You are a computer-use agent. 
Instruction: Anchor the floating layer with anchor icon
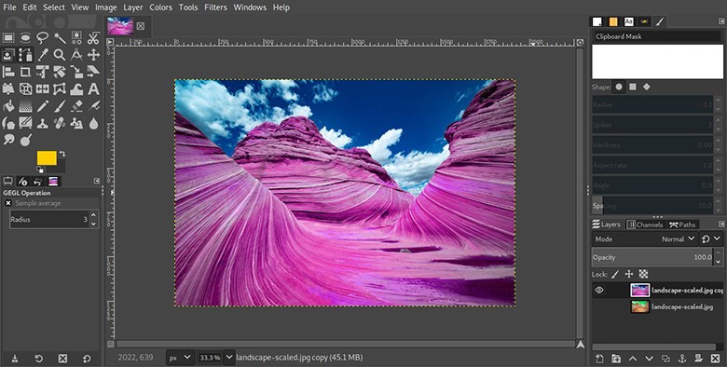(682, 359)
